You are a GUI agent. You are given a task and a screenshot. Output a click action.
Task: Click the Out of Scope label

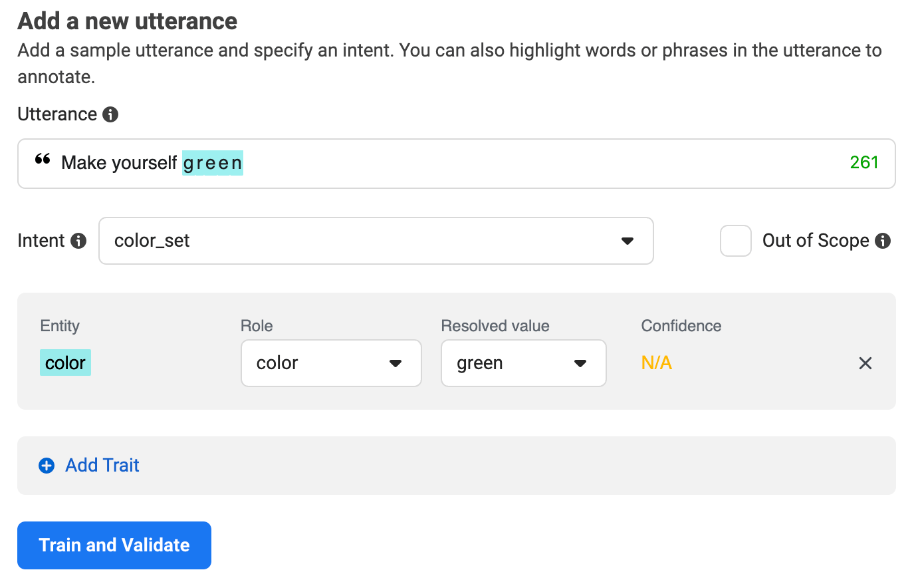tap(816, 241)
